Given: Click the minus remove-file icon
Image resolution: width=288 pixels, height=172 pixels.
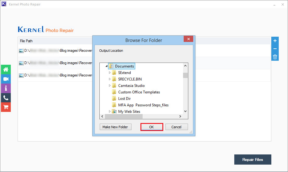Looking at the screenshot, I should [275, 49].
